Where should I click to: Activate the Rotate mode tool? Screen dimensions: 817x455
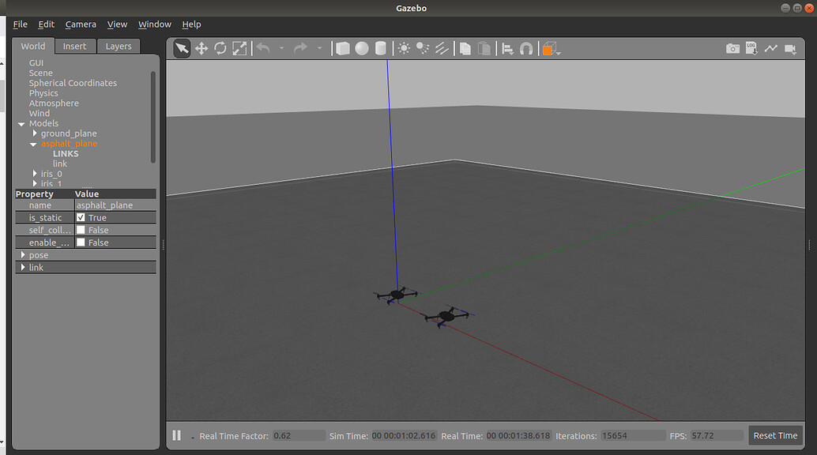tap(220, 47)
